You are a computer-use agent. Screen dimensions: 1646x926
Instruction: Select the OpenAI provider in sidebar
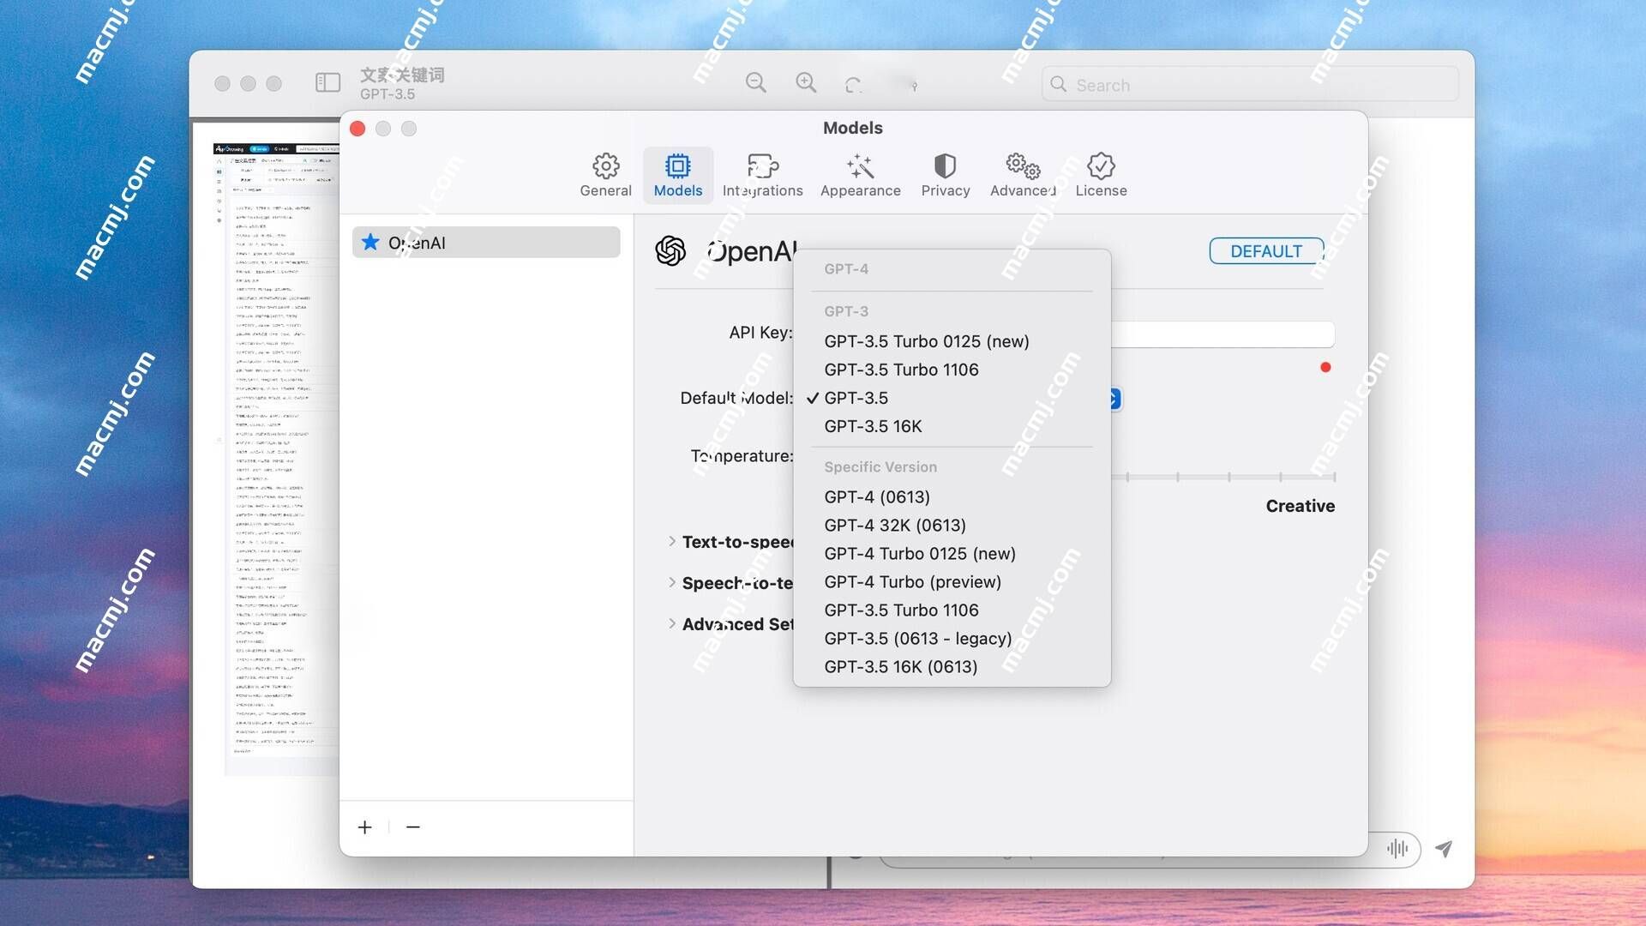tap(486, 243)
